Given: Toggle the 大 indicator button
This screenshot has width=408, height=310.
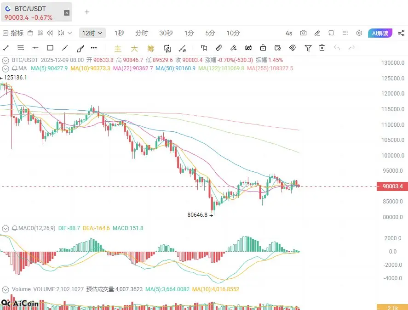Looking at the screenshot, I should [x=134, y=48].
